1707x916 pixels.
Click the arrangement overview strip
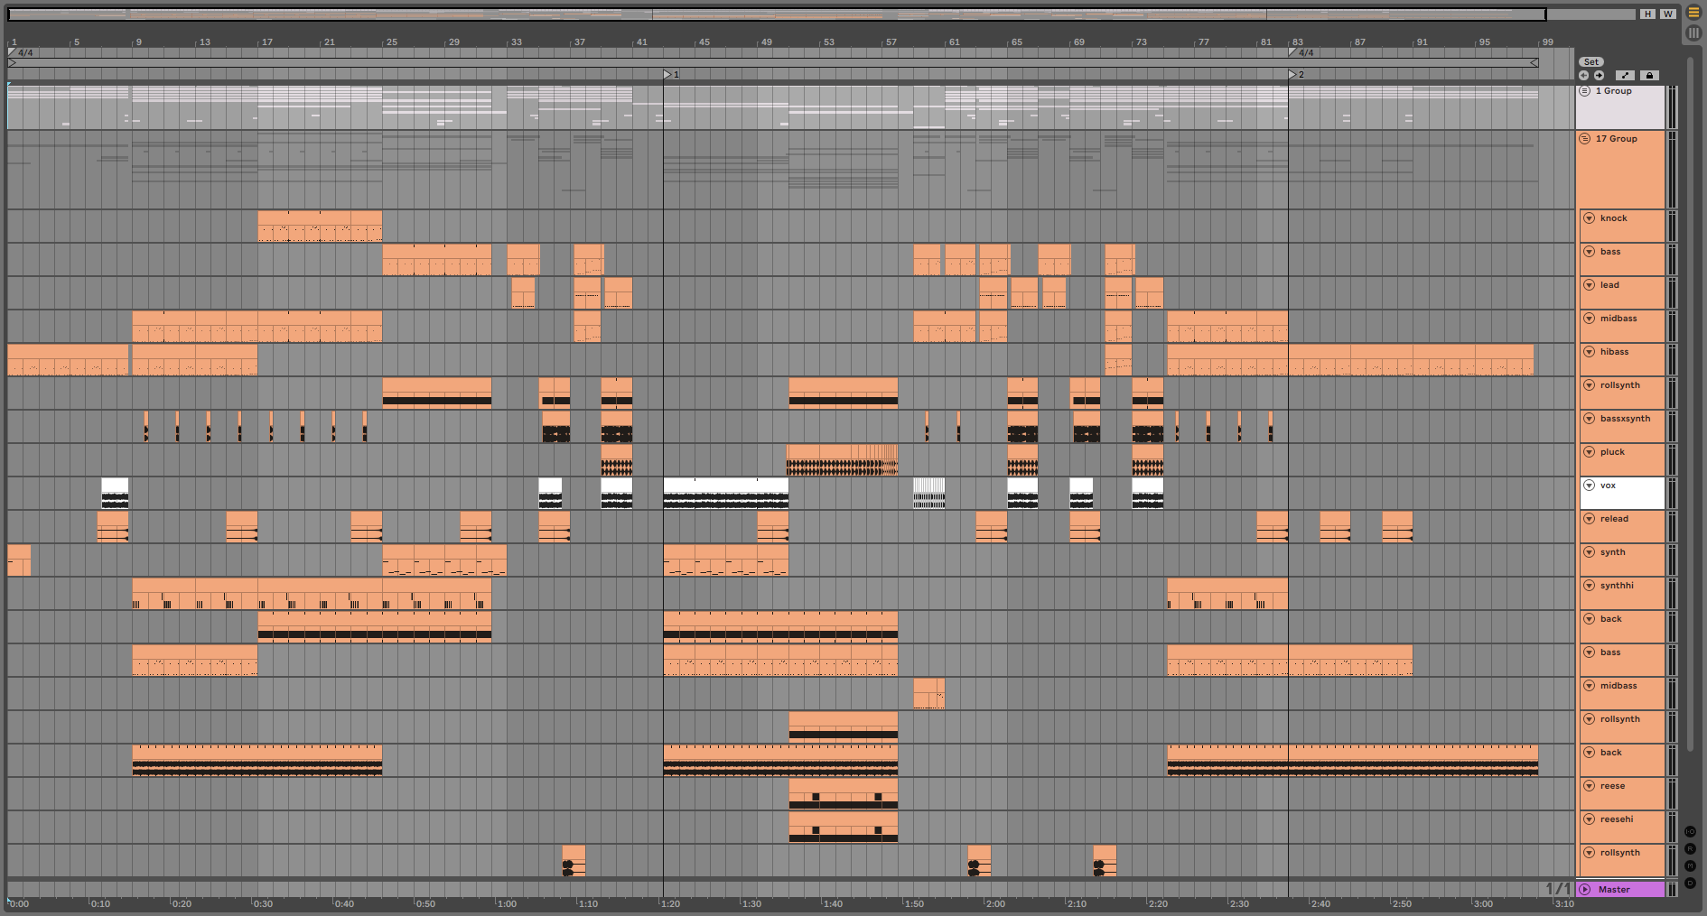click(x=777, y=14)
